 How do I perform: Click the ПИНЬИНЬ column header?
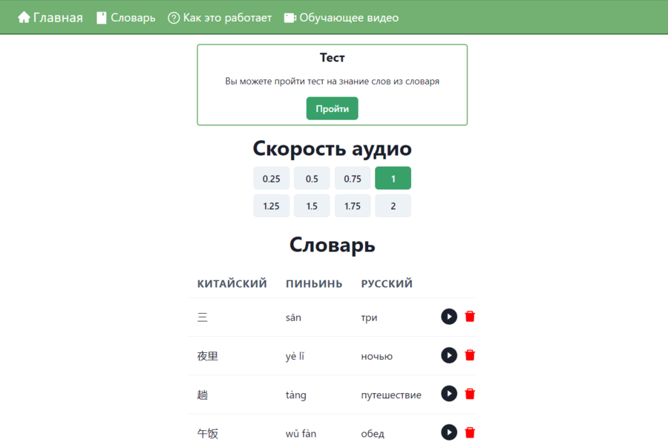[314, 283]
